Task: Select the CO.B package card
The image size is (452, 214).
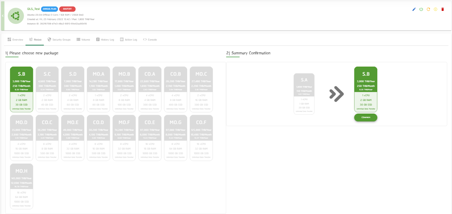Action: [175, 89]
